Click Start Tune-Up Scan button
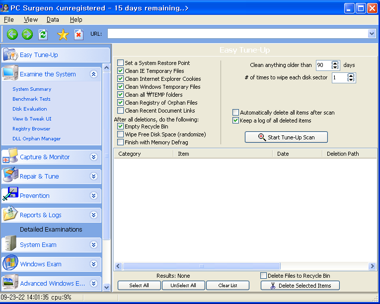This screenshot has height=304, width=380. (x=286, y=137)
